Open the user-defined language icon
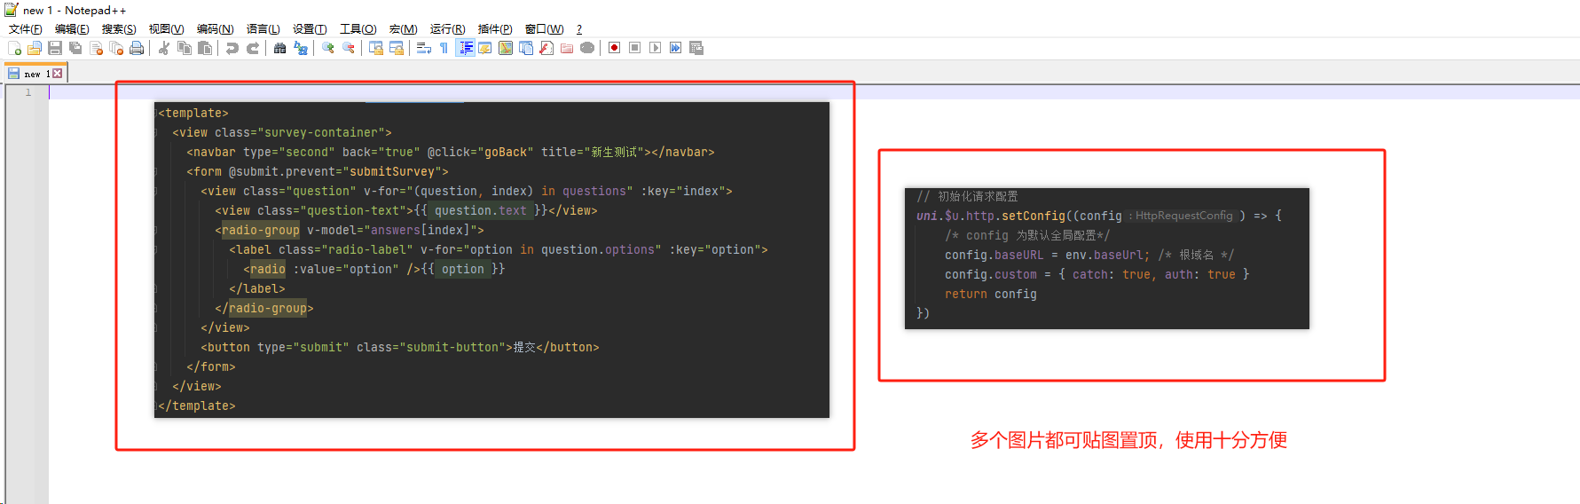This screenshot has height=504, width=1580. coord(485,48)
